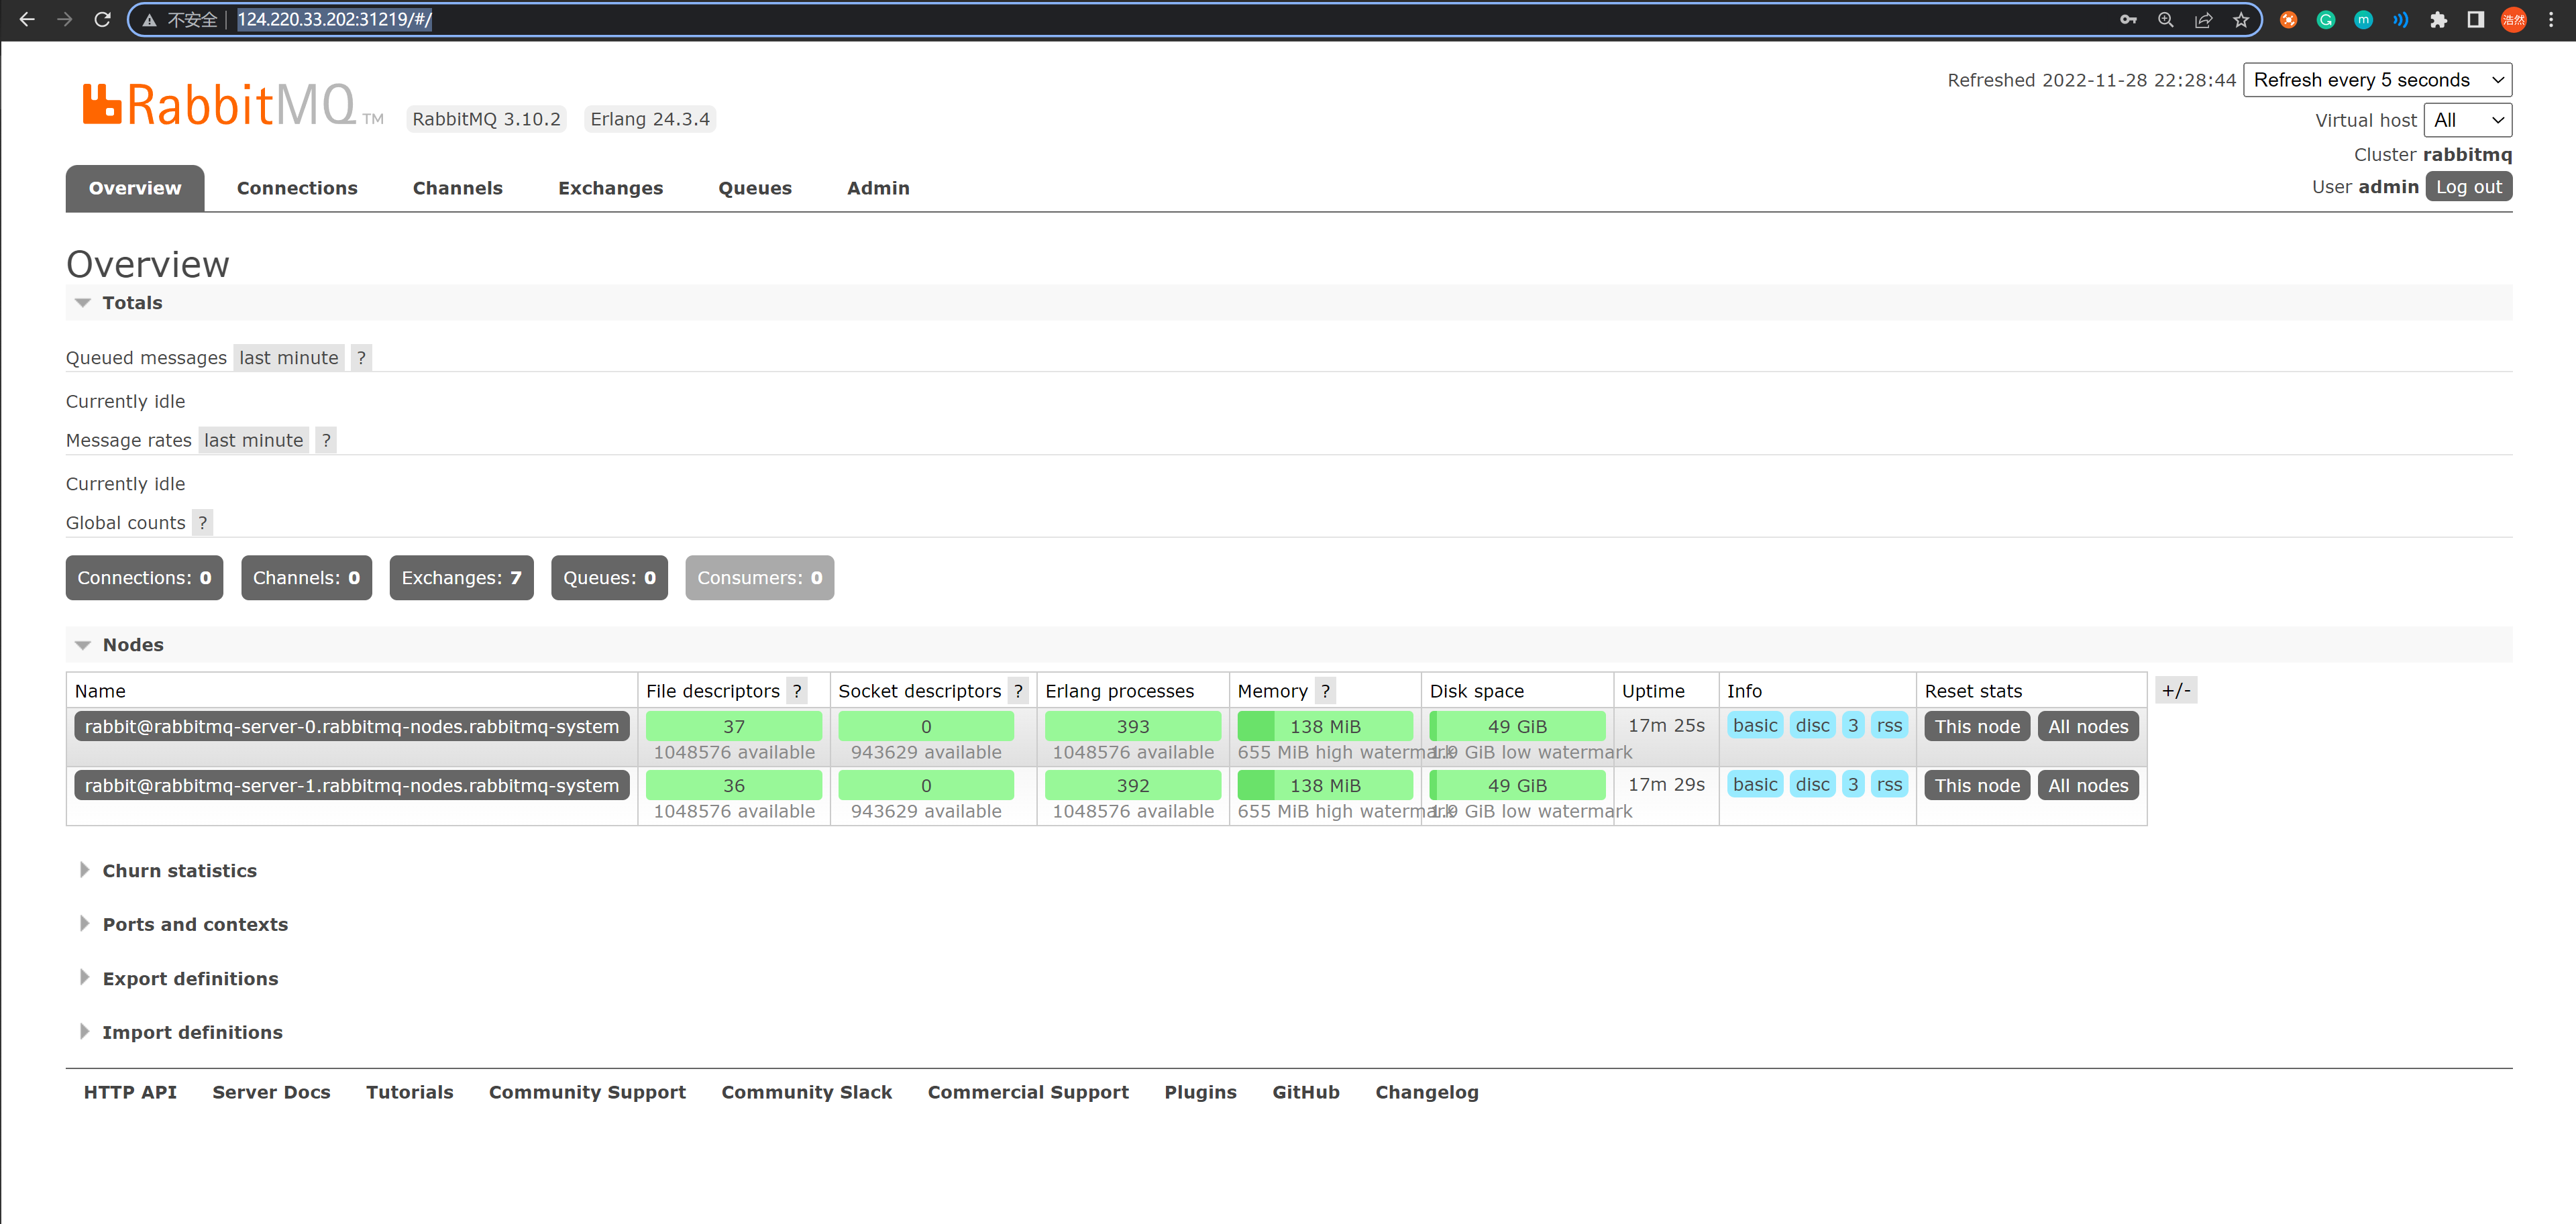Screen dimensions: 2576x1224
Task: Click the help icon next to Queued messages
Action: pos(361,358)
